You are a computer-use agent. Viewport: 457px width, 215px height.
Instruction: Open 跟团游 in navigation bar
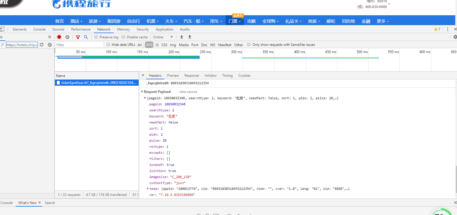coord(114,21)
